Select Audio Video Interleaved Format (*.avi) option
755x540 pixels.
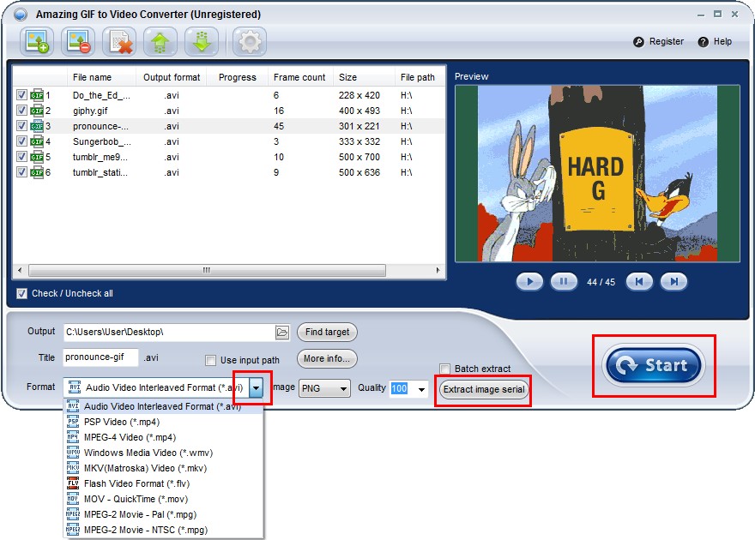tap(163, 406)
